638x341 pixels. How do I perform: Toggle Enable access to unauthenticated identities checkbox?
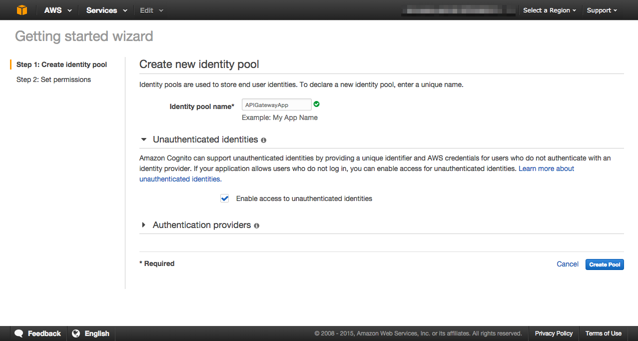tap(225, 198)
